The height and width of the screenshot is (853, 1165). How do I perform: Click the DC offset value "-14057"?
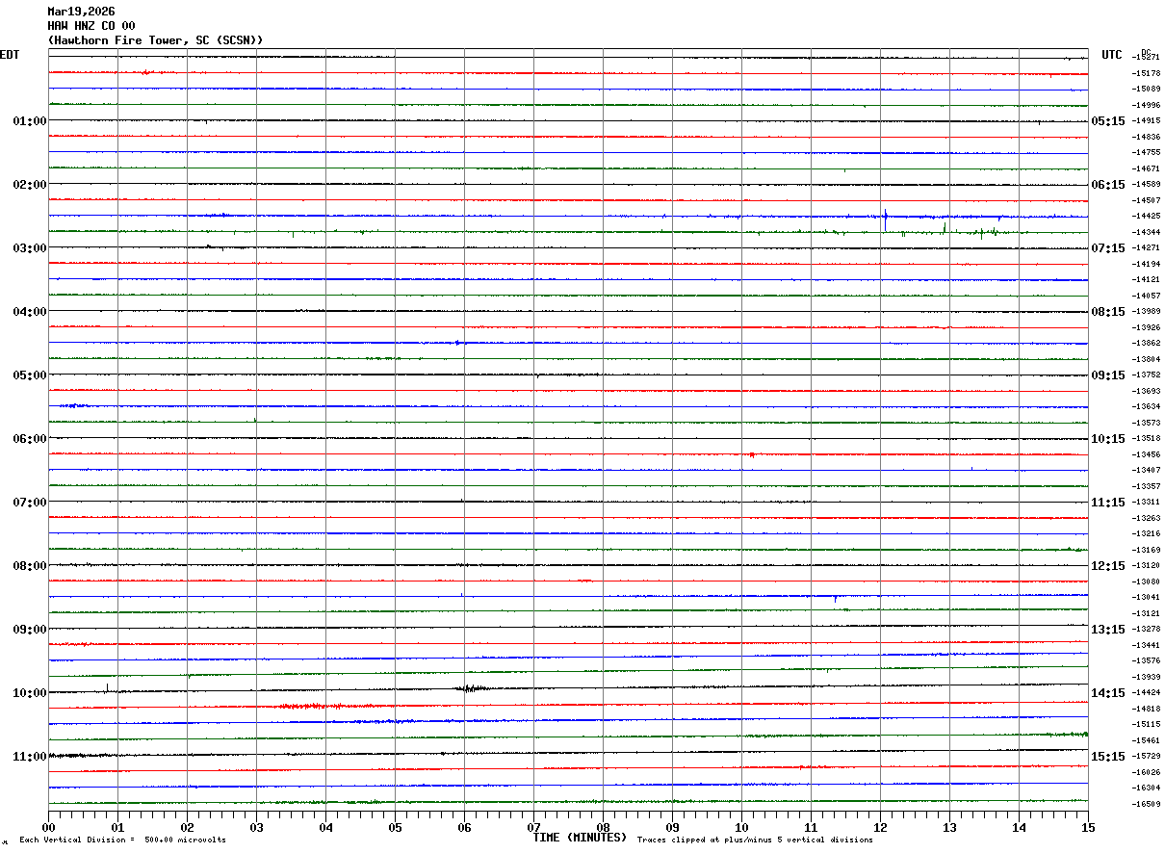click(1146, 296)
